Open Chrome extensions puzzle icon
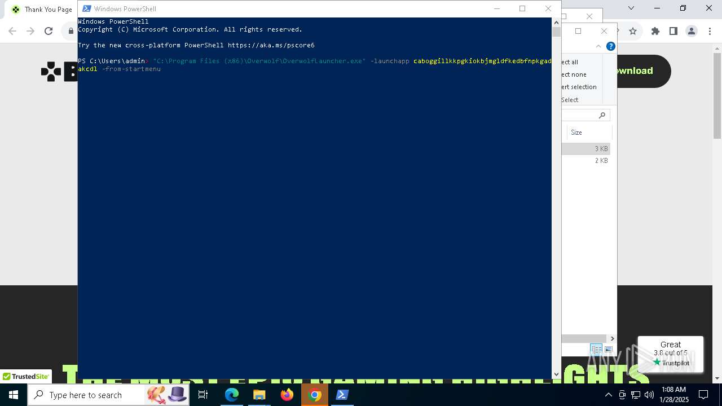The image size is (722, 406). tap(655, 31)
